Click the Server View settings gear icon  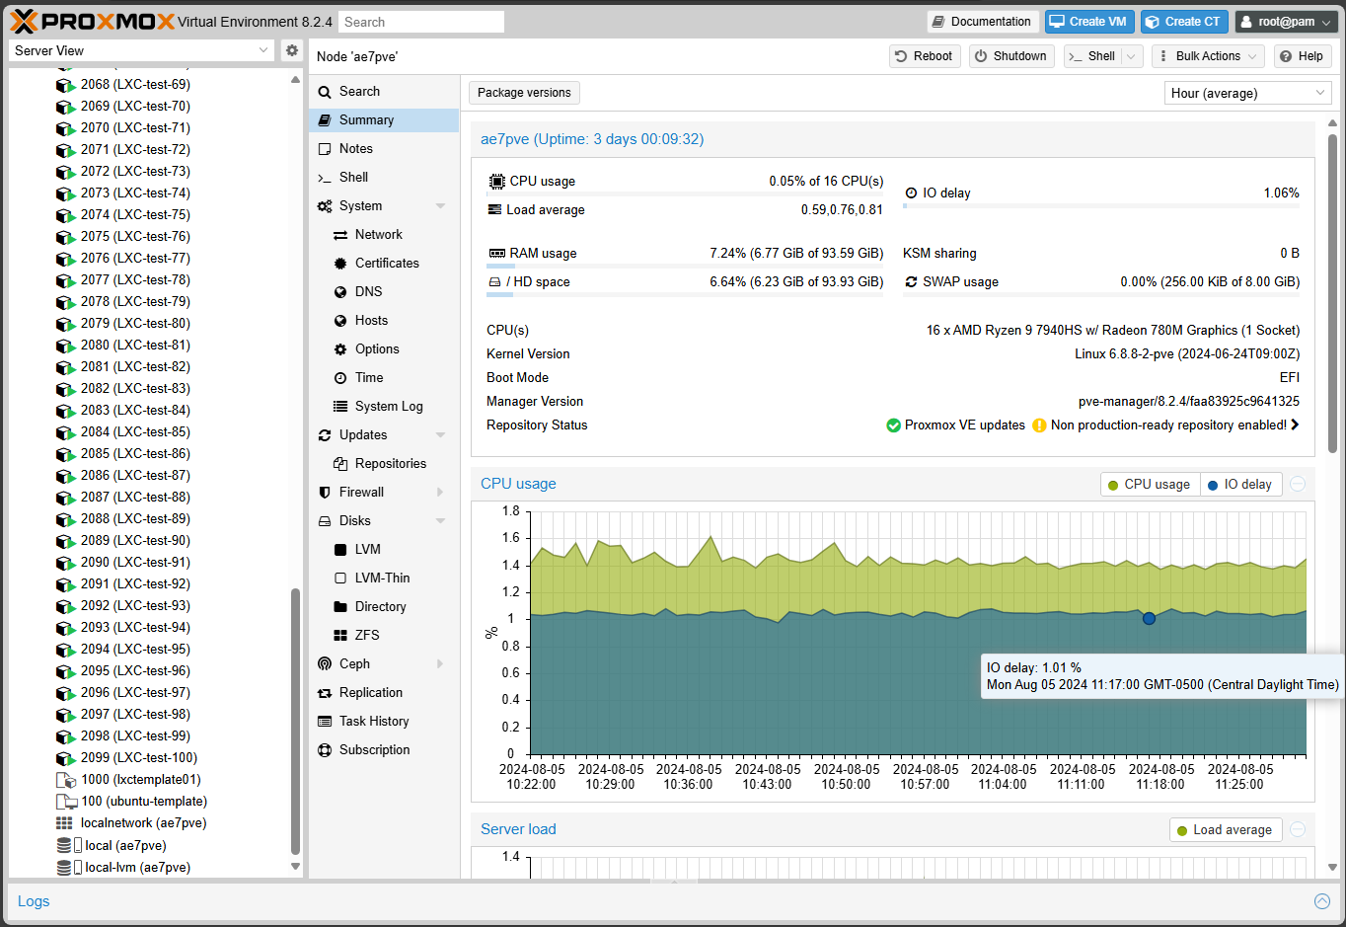coord(291,50)
